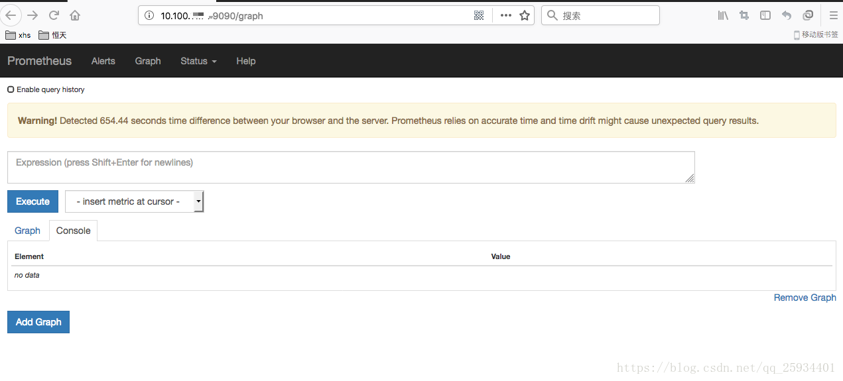Switch to the Graph tab
The height and width of the screenshot is (381, 843).
[28, 231]
